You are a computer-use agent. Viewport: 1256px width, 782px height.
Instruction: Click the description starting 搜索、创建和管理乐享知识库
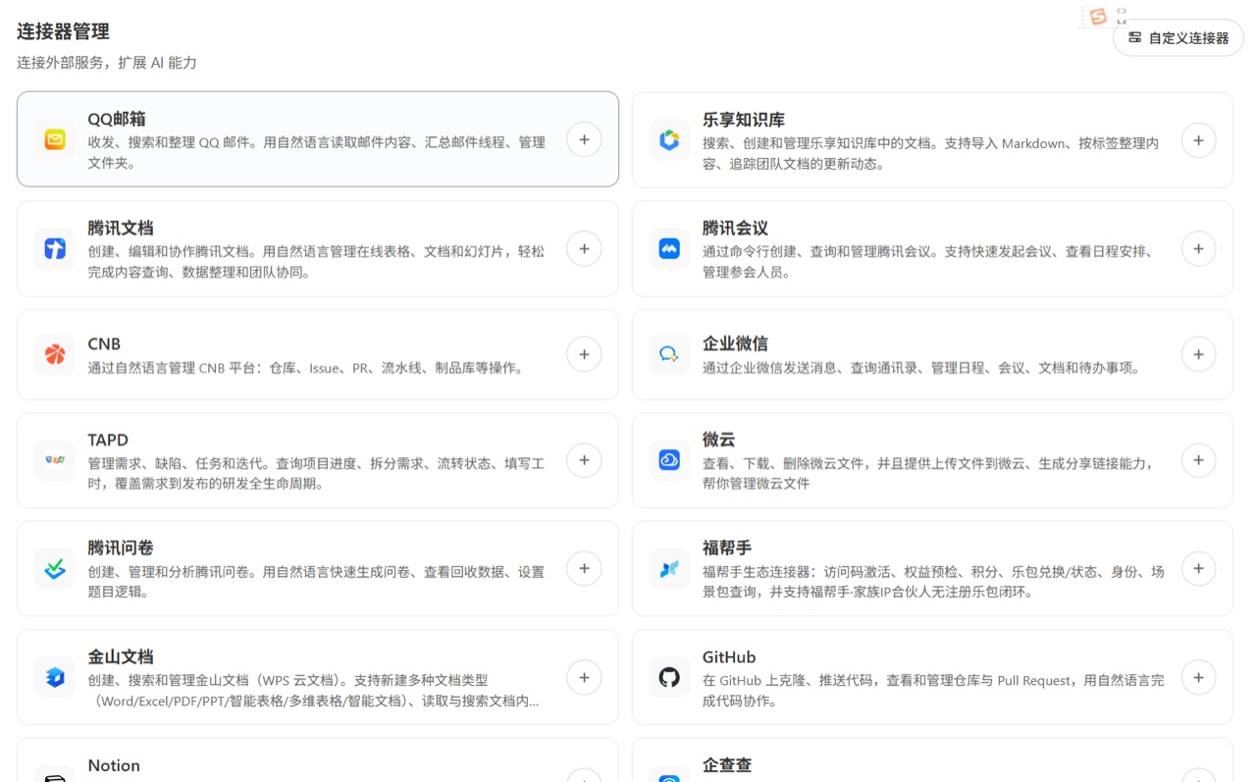pos(930,153)
